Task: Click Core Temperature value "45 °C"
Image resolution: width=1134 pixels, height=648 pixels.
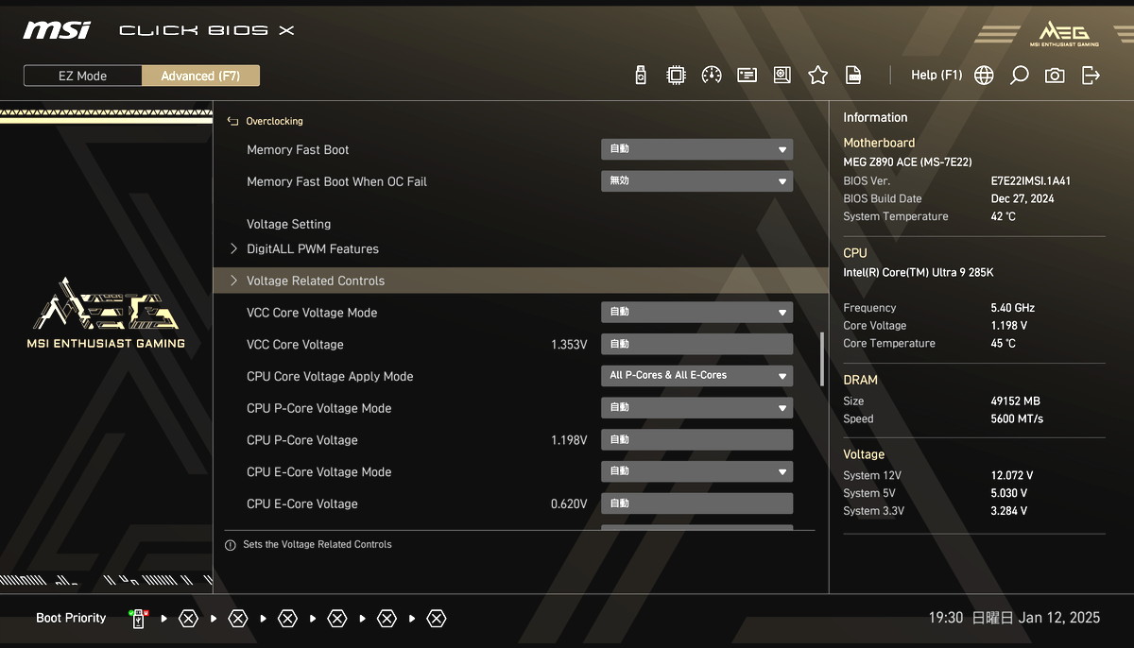Action: 1003,344
